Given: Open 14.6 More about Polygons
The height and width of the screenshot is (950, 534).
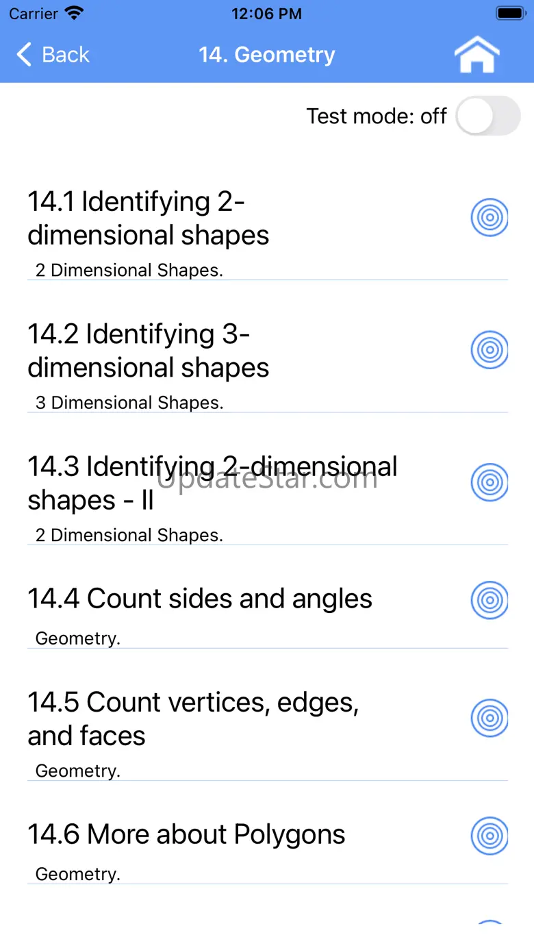Looking at the screenshot, I should [186, 834].
